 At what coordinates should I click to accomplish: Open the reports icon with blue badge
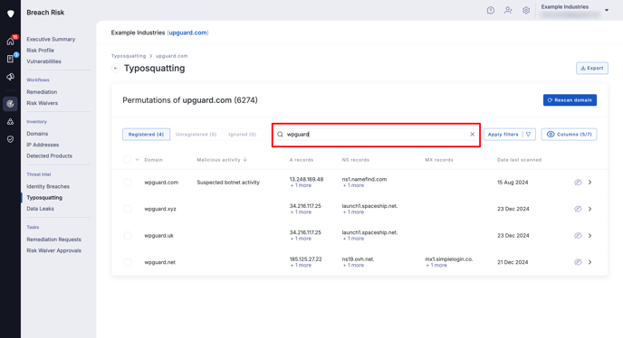10,59
